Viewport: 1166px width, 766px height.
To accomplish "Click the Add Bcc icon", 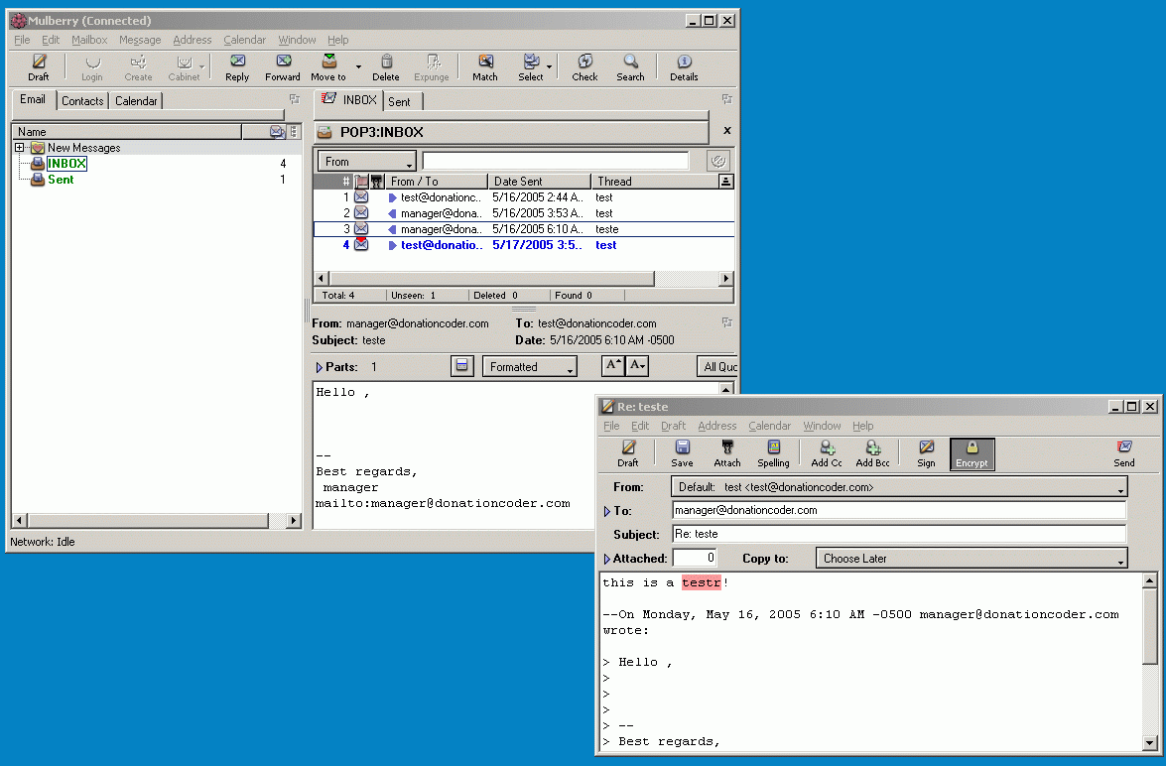I will [x=873, y=452].
